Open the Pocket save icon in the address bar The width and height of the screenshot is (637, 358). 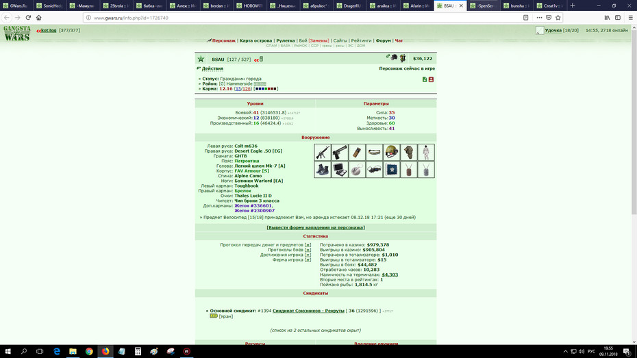tap(549, 17)
